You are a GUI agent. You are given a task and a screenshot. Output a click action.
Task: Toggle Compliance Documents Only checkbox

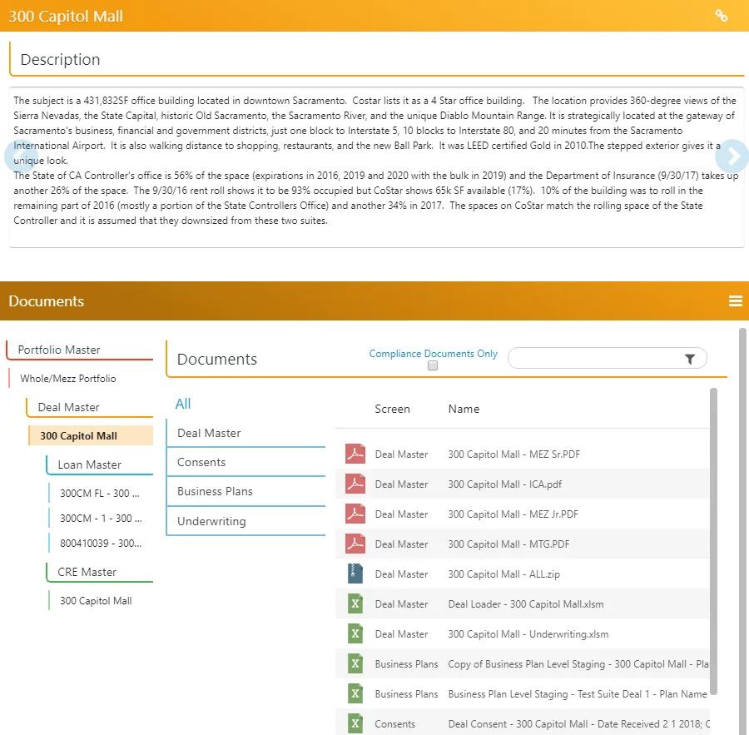click(x=433, y=365)
